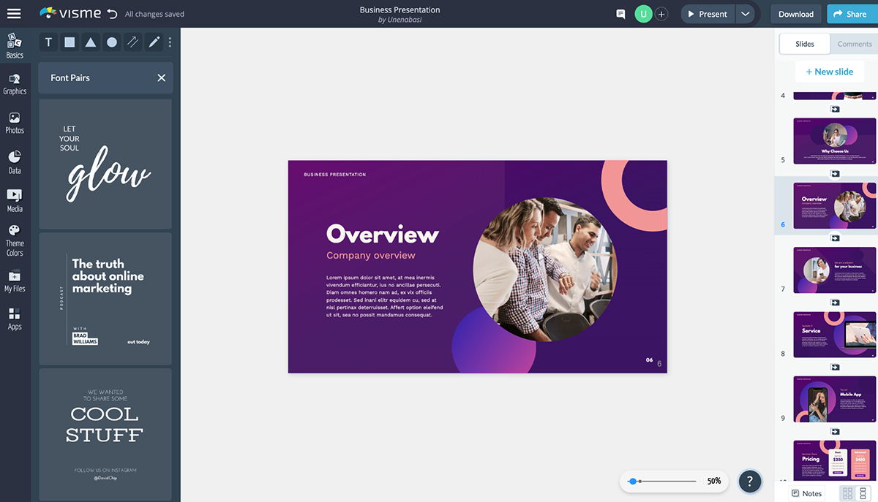Select the triangle shape tool
The width and height of the screenshot is (878, 502).
point(91,42)
